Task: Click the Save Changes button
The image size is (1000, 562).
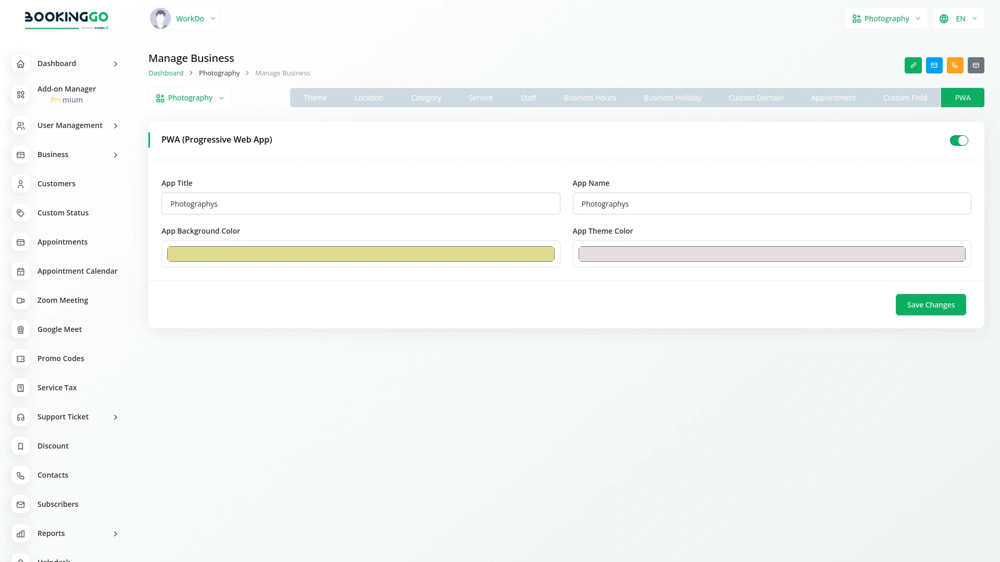Action: tap(931, 304)
